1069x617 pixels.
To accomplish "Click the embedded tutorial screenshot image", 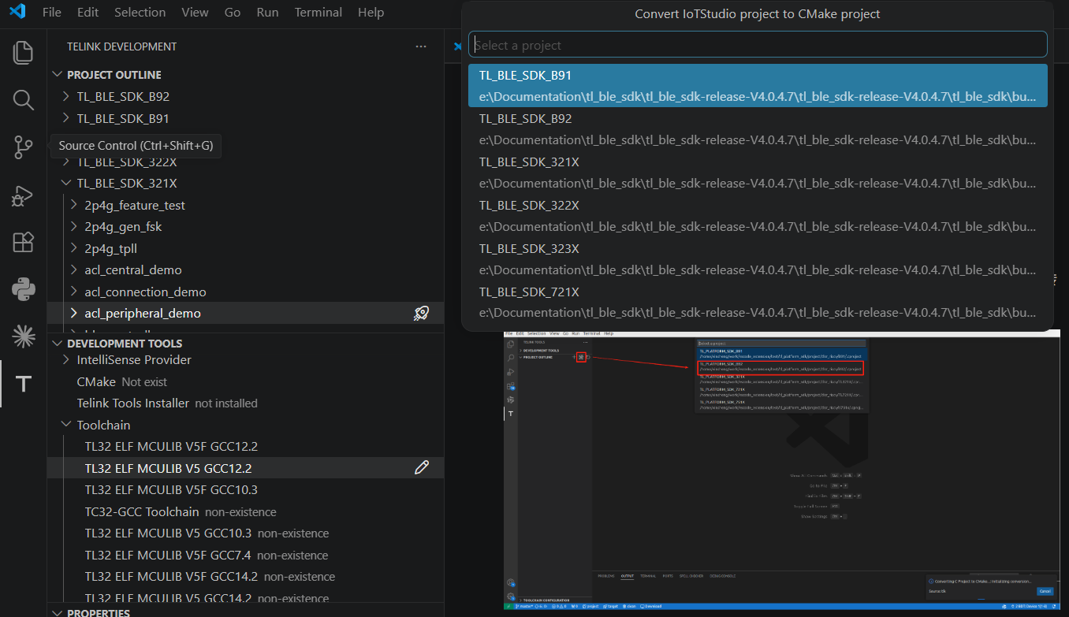I will point(781,470).
